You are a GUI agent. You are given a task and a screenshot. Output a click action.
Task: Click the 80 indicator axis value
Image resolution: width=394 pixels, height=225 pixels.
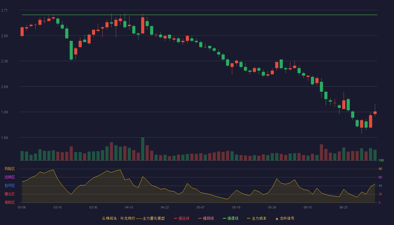[x=380, y=169]
